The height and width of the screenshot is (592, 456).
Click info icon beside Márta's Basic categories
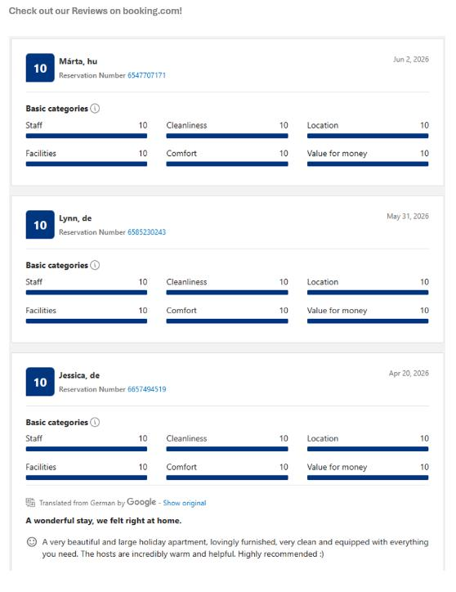tap(95, 109)
